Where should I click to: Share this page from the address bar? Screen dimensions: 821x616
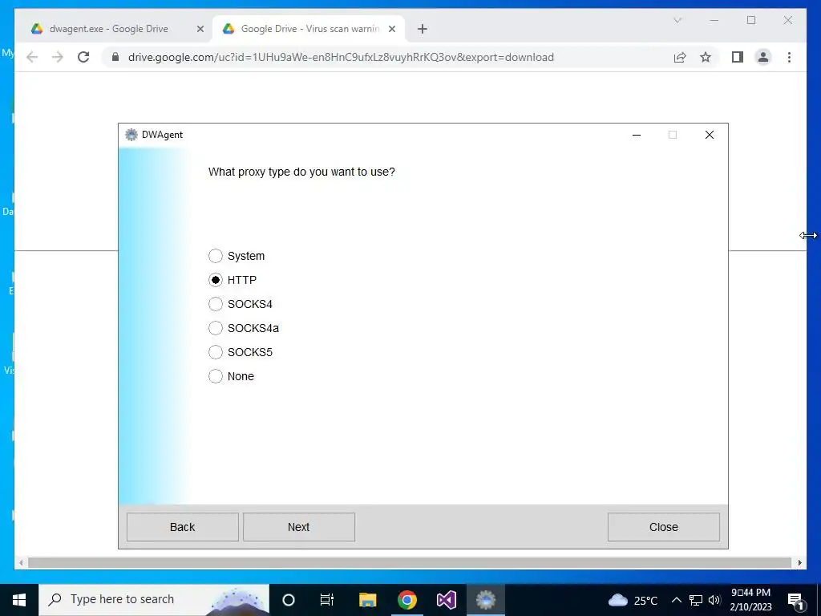pyautogui.click(x=680, y=57)
